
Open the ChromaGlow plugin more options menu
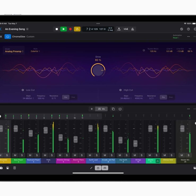point(189,37)
